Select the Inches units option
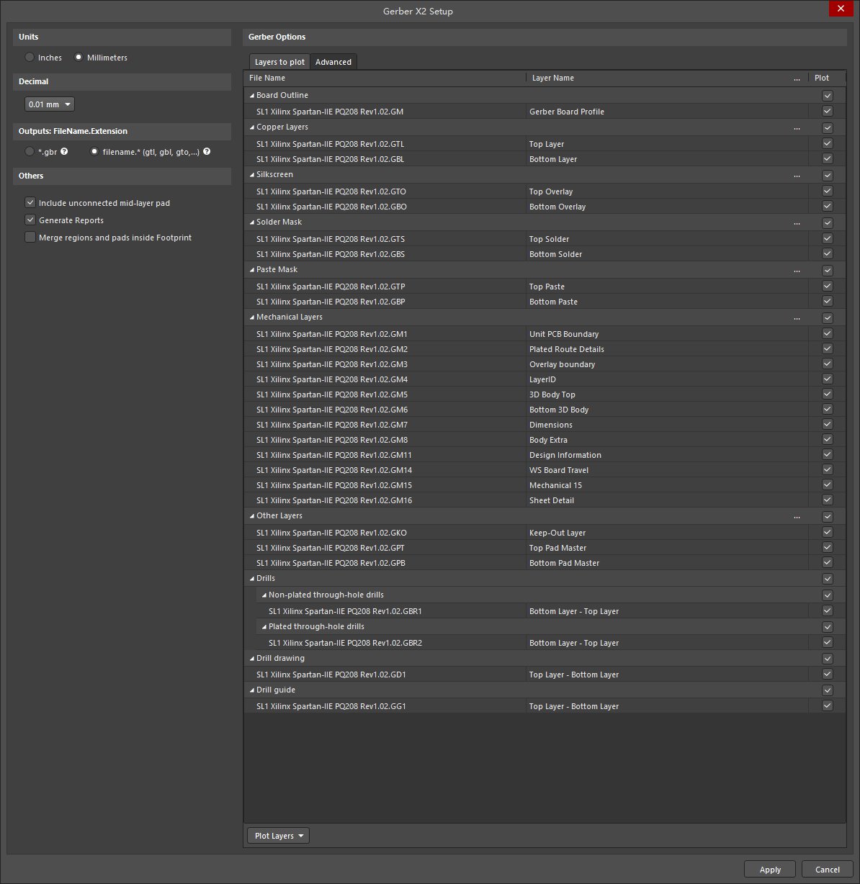The image size is (860, 884). point(30,58)
